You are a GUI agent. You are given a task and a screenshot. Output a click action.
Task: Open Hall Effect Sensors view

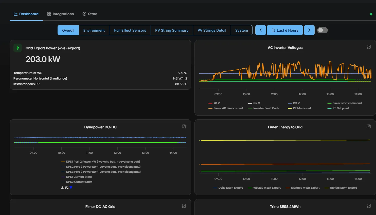pos(130,30)
